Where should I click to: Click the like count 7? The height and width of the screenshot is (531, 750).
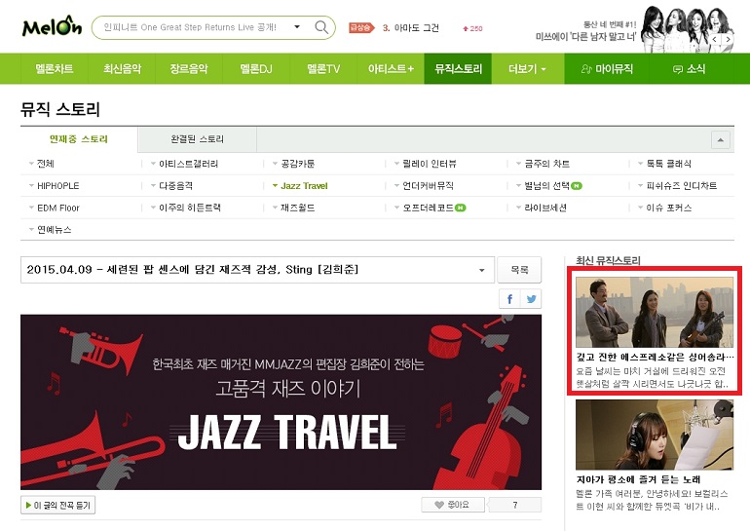[515, 505]
